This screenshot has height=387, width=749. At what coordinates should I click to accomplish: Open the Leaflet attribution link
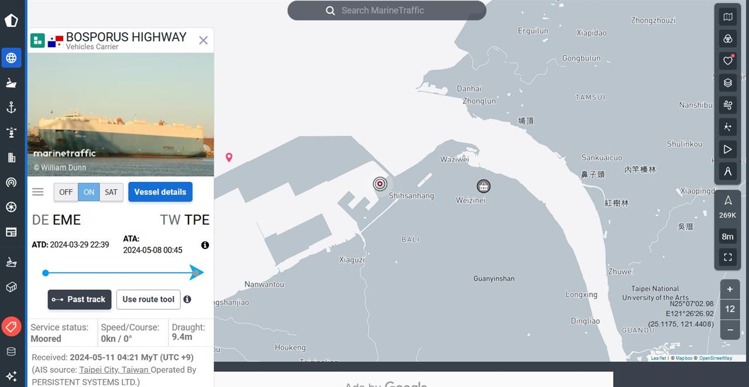pos(659,358)
